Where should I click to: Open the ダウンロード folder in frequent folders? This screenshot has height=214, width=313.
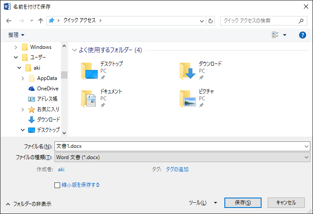pyautogui.click(x=188, y=71)
